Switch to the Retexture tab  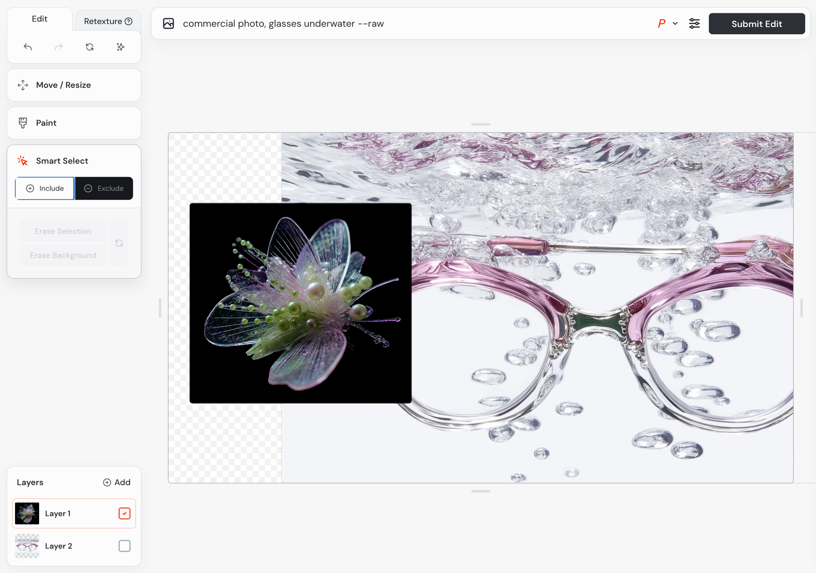tap(103, 21)
